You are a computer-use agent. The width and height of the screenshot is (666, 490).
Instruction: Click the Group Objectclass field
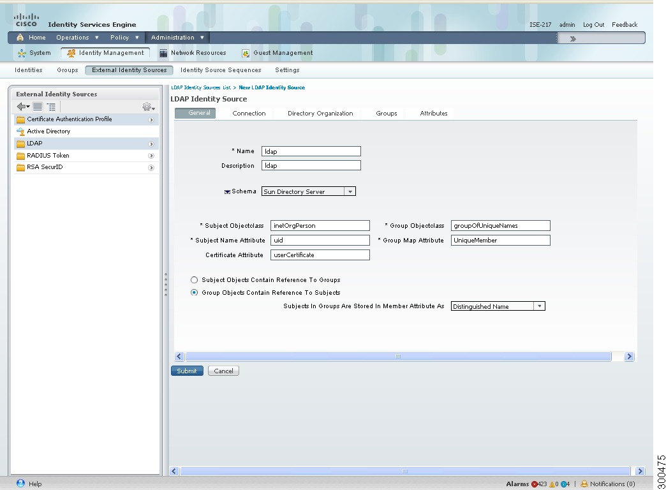pyautogui.click(x=501, y=226)
